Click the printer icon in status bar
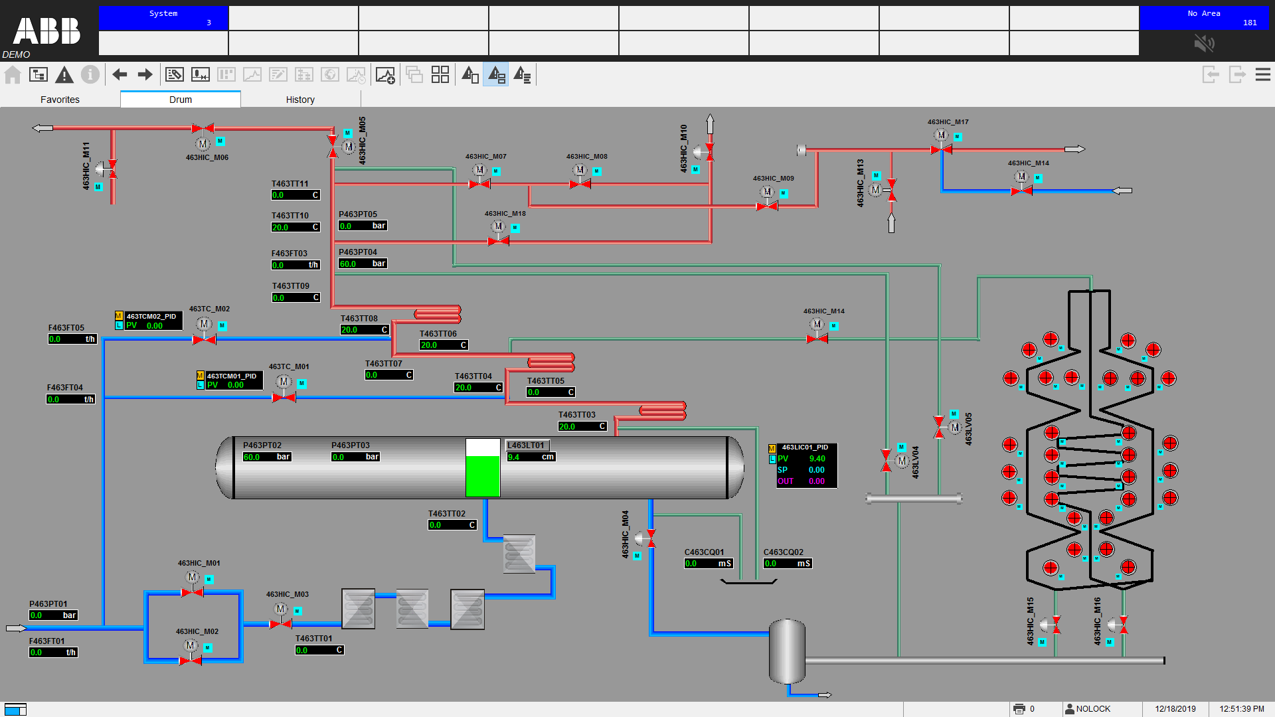1275x717 pixels. pos(1019,709)
